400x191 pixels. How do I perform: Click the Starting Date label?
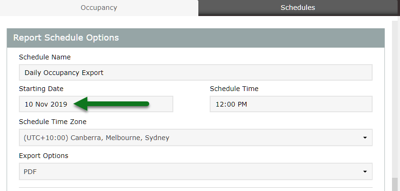(x=41, y=89)
